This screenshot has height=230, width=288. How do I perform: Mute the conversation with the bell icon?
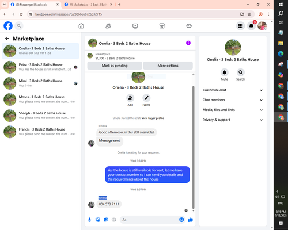coord(224,72)
